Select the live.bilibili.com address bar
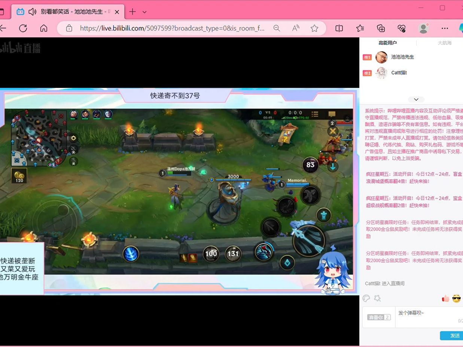 [x=172, y=28]
